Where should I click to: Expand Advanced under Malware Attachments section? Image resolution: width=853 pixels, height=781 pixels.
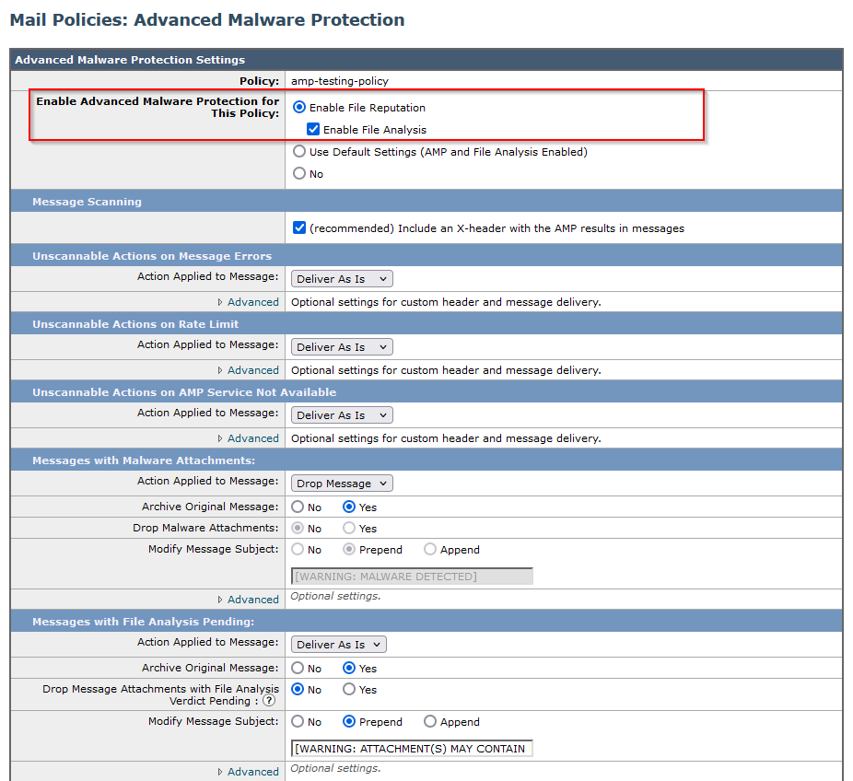[x=252, y=600]
